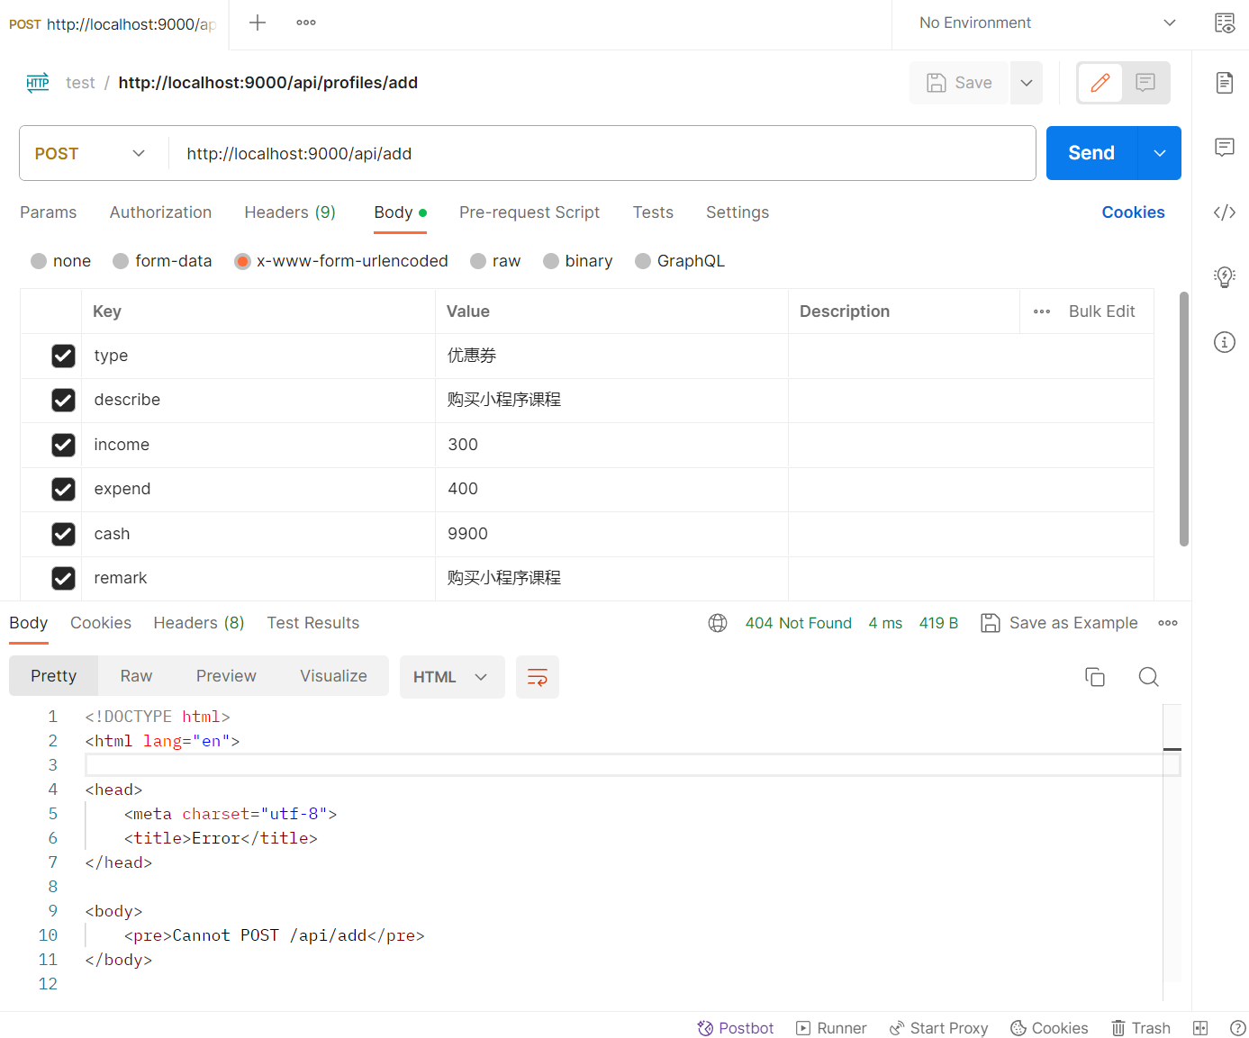This screenshot has width=1249, height=1038.
Task: Select the 'form-data' radio option
Action: pyautogui.click(x=121, y=261)
